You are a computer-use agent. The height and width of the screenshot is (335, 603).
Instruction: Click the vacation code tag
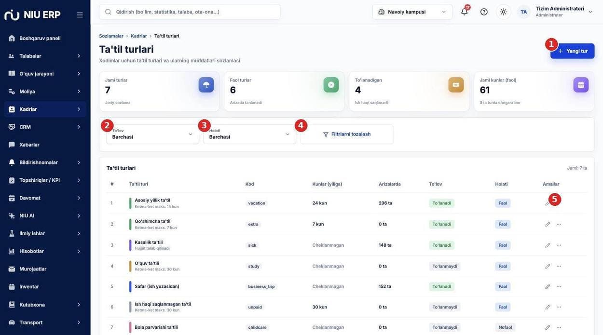[x=257, y=203]
